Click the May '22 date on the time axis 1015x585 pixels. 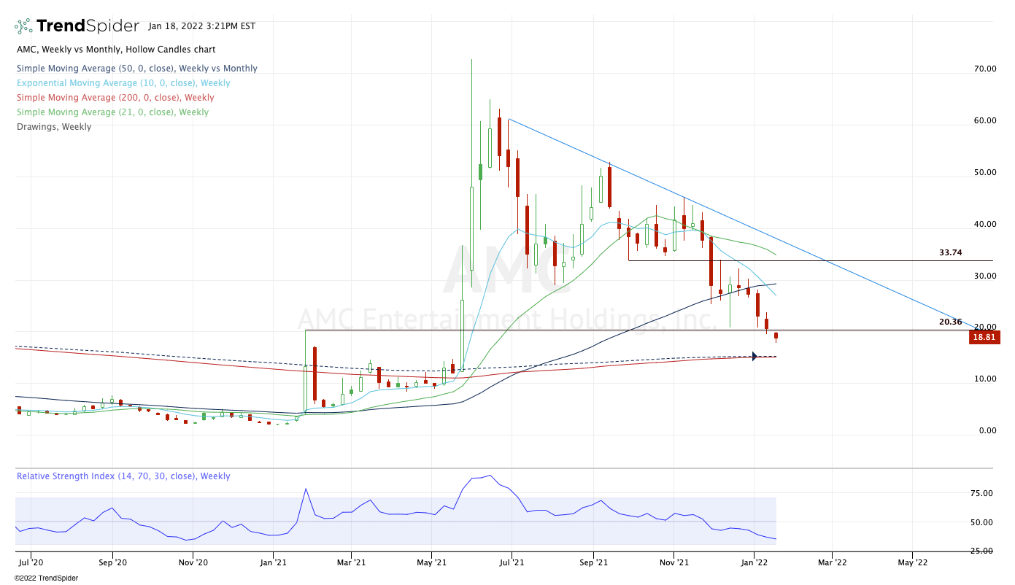pyautogui.click(x=912, y=562)
